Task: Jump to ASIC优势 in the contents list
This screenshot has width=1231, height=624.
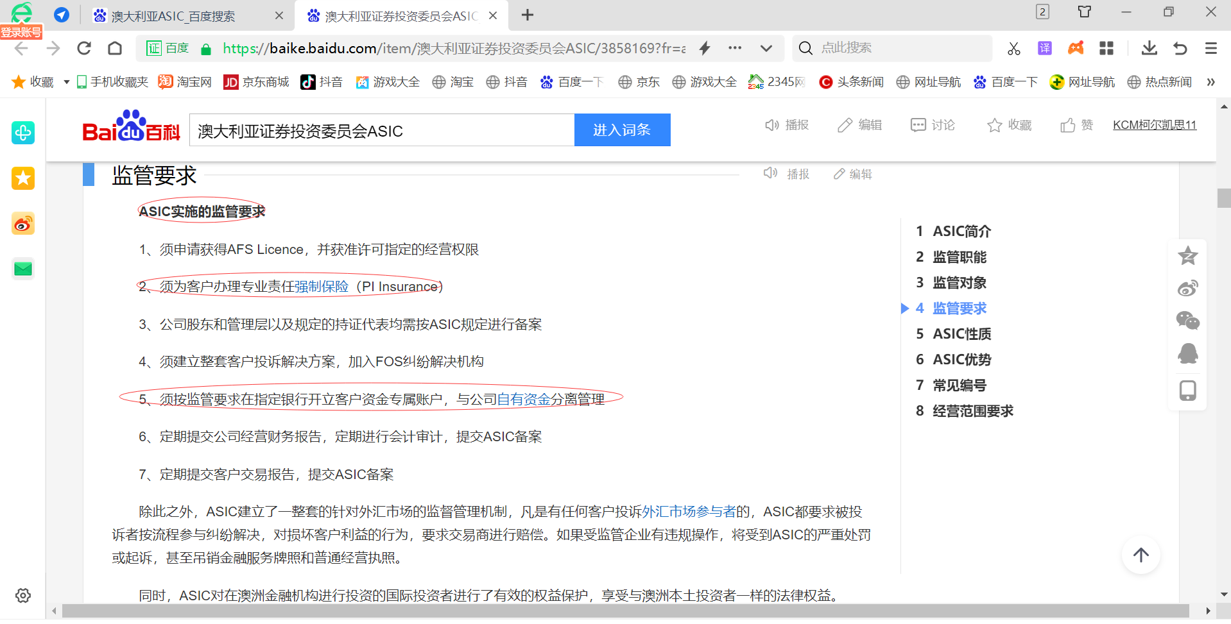Action: click(961, 360)
